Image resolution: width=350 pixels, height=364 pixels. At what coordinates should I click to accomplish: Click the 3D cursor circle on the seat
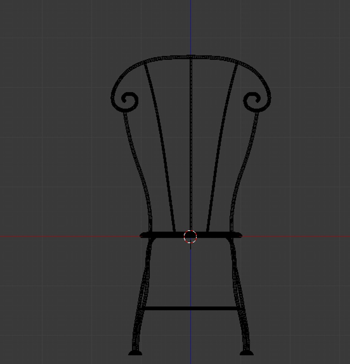pyautogui.click(x=190, y=237)
